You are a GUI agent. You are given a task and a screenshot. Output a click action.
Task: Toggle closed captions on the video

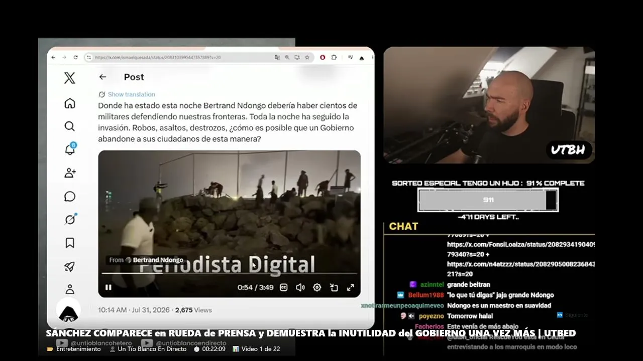coord(284,287)
